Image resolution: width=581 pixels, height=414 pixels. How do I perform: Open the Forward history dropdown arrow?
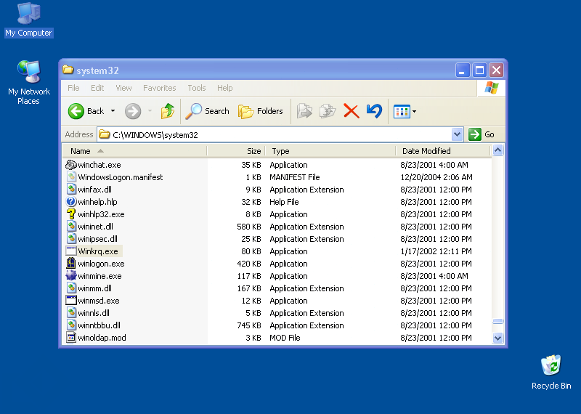[150, 111]
